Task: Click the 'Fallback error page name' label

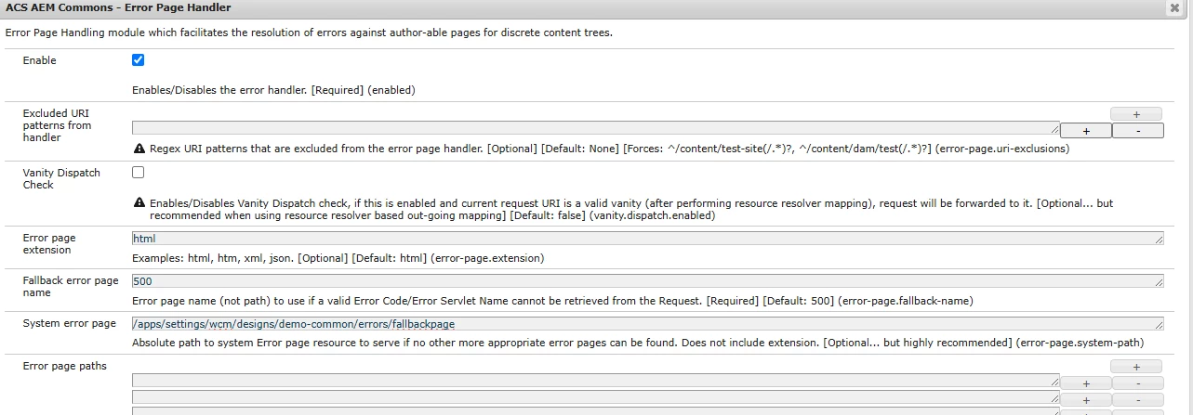Action: 71,286
